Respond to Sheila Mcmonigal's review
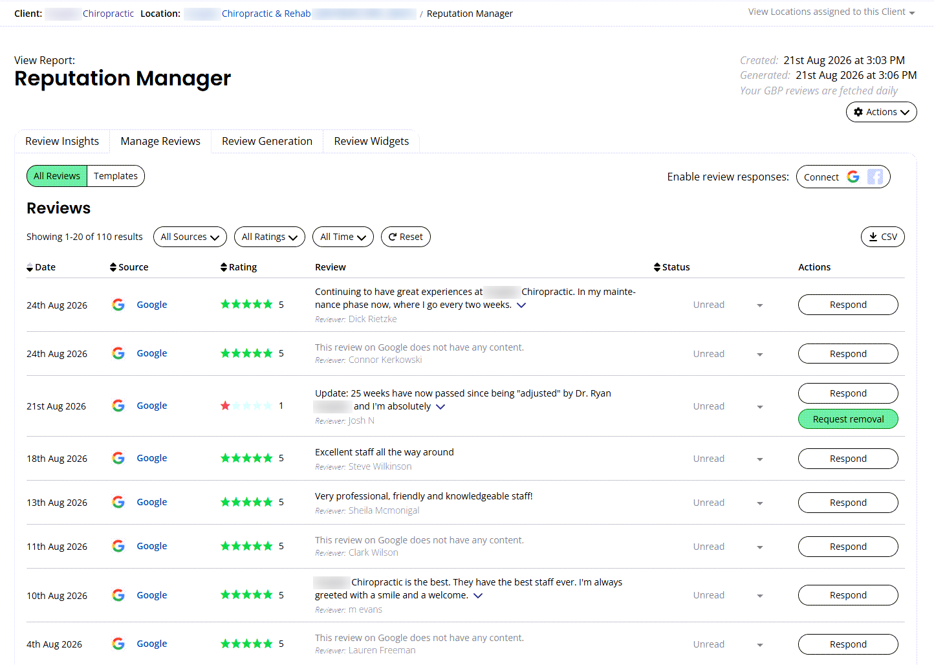Image resolution: width=934 pixels, height=665 pixels. (848, 503)
